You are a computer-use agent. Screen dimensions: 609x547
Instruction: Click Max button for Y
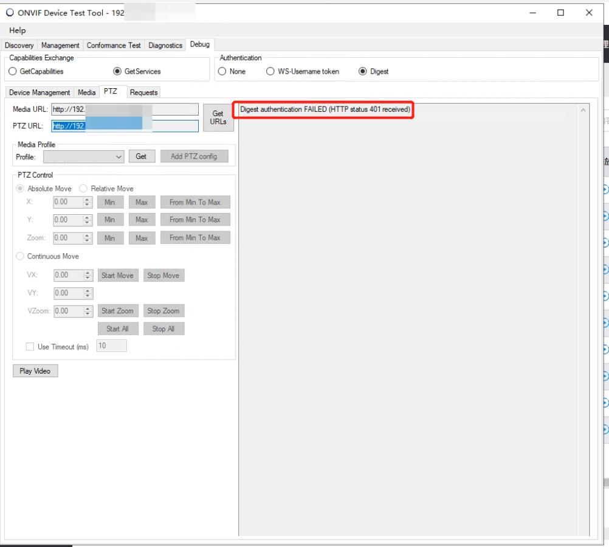(142, 220)
